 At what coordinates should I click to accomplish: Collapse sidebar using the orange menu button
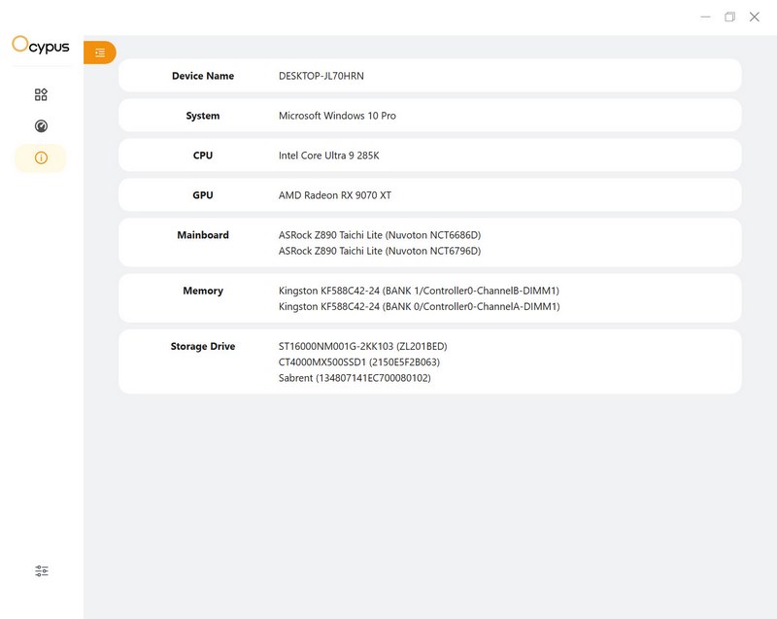pos(100,52)
